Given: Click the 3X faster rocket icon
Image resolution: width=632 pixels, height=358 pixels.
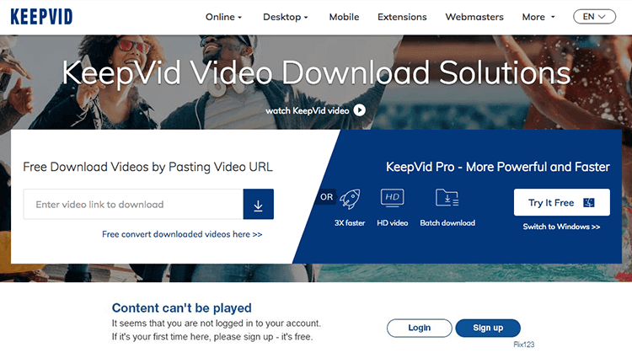Looking at the screenshot, I should pos(350,199).
